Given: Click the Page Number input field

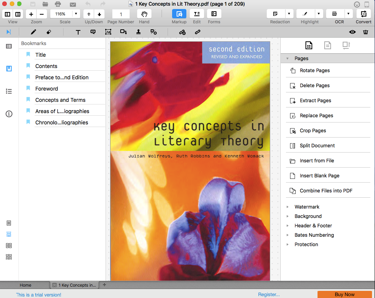Looking at the screenshot, I should pos(121,14).
